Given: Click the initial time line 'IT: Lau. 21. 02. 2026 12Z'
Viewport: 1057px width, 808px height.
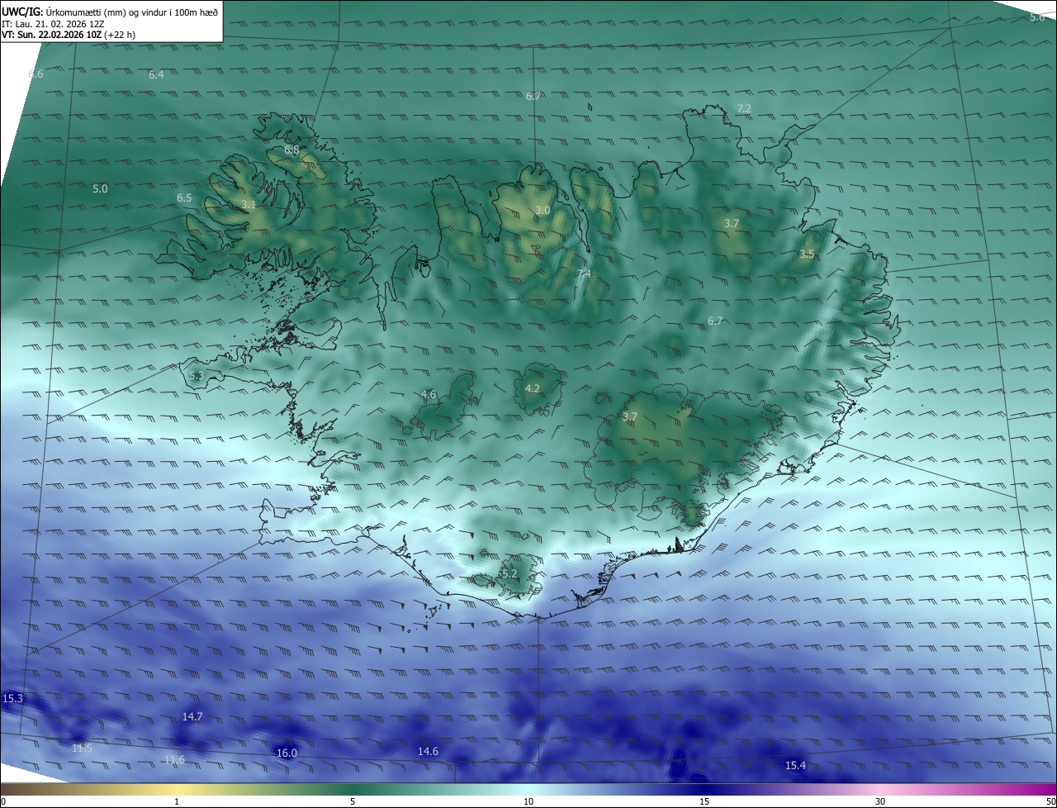Looking at the screenshot, I should tap(54, 23).
